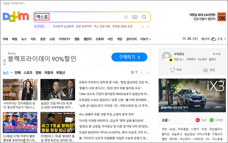The height and width of the screenshot is (143, 228).
Task: Show next trending keywords arrow
Action: tap(148, 26)
